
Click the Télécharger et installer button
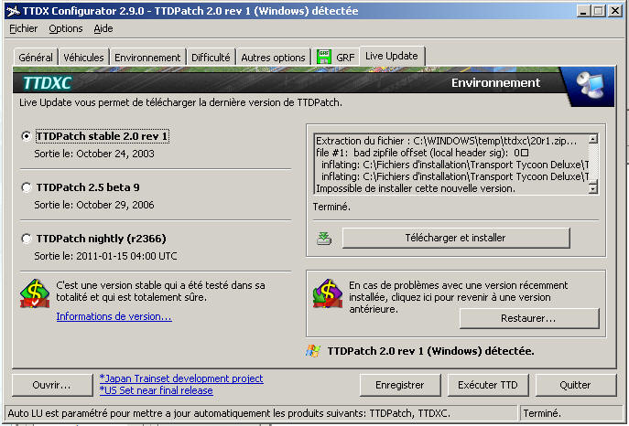point(456,238)
